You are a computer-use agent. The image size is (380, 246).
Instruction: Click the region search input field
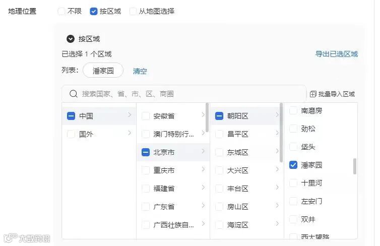(x=184, y=94)
